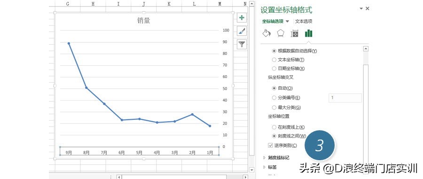Click the 9月 data point on line

tap(69, 43)
